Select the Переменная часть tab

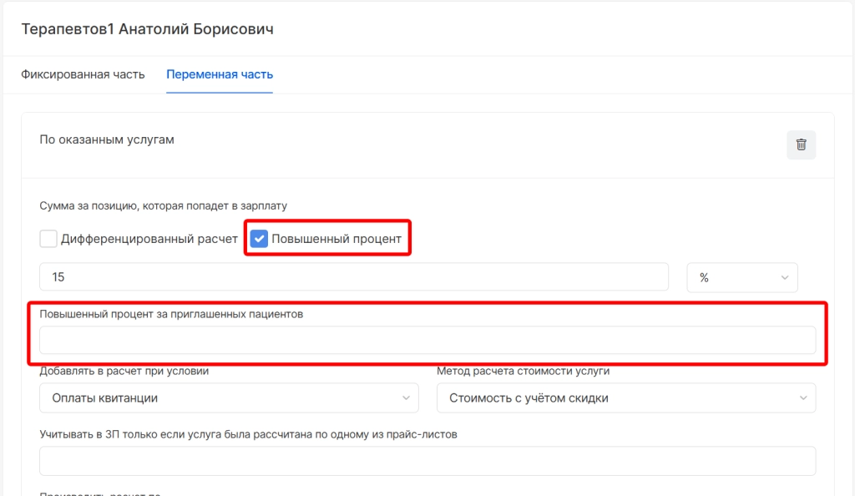220,74
